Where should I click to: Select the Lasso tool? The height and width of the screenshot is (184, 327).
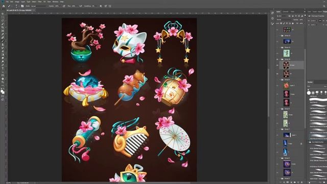[3, 20]
